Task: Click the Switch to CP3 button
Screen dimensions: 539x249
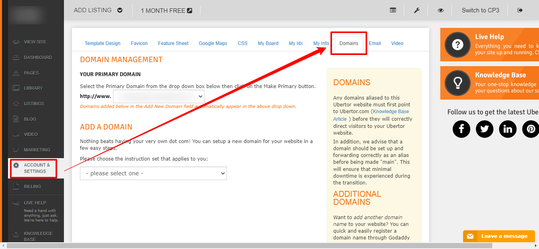Action: pos(480,10)
